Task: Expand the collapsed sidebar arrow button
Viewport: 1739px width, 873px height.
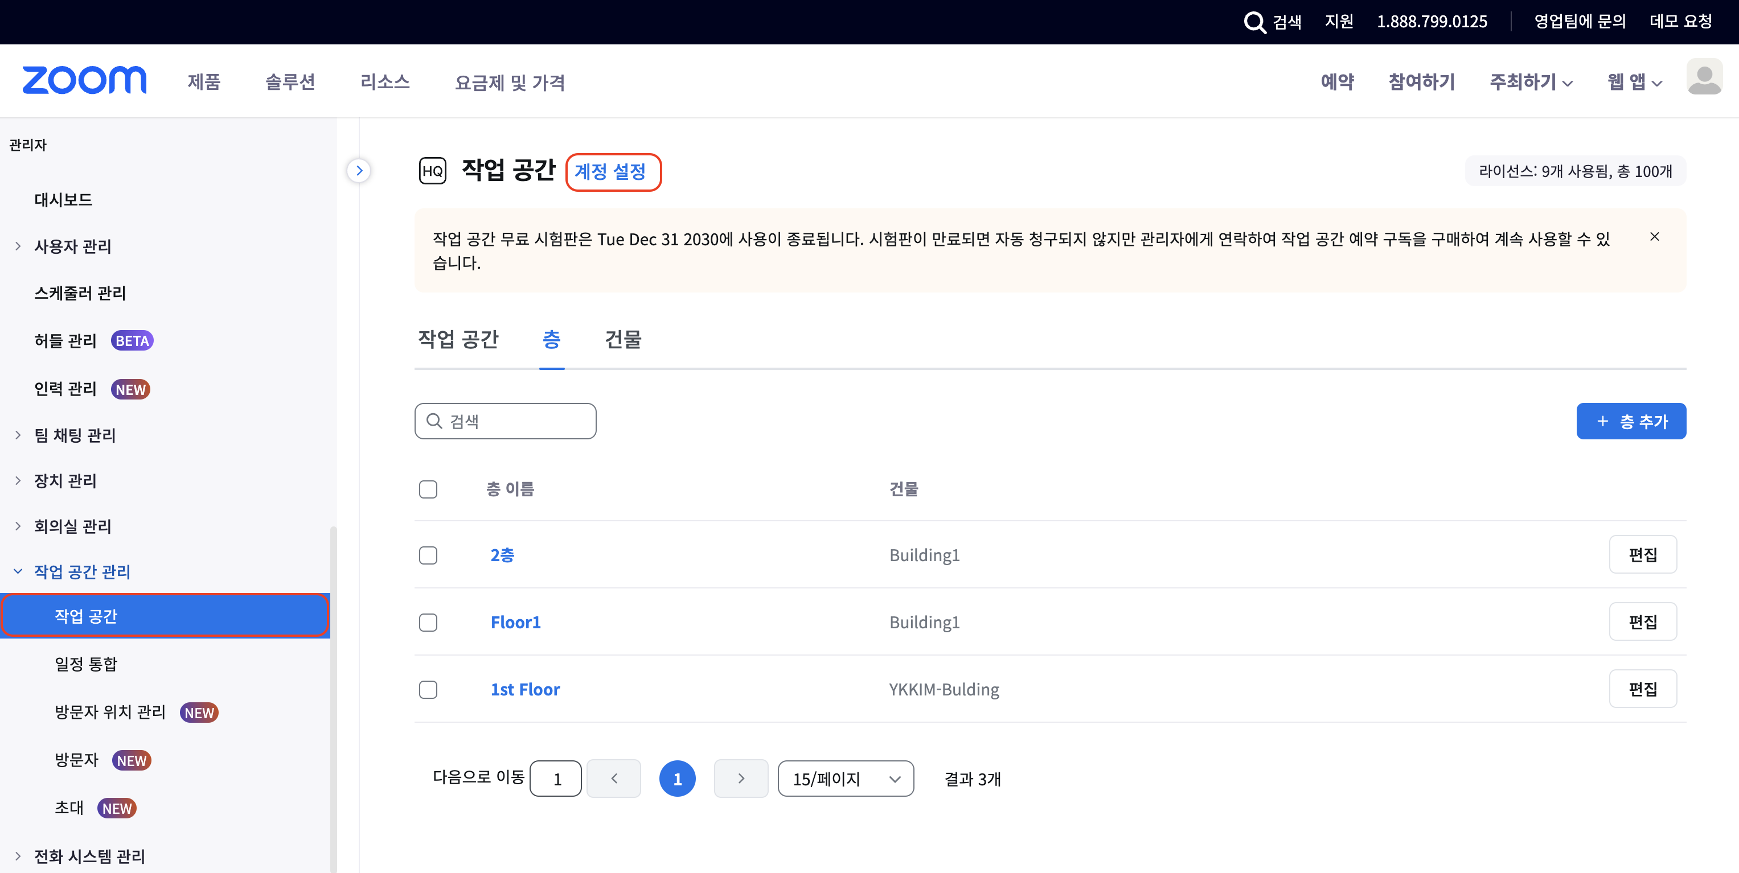Action: coord(359,171)
